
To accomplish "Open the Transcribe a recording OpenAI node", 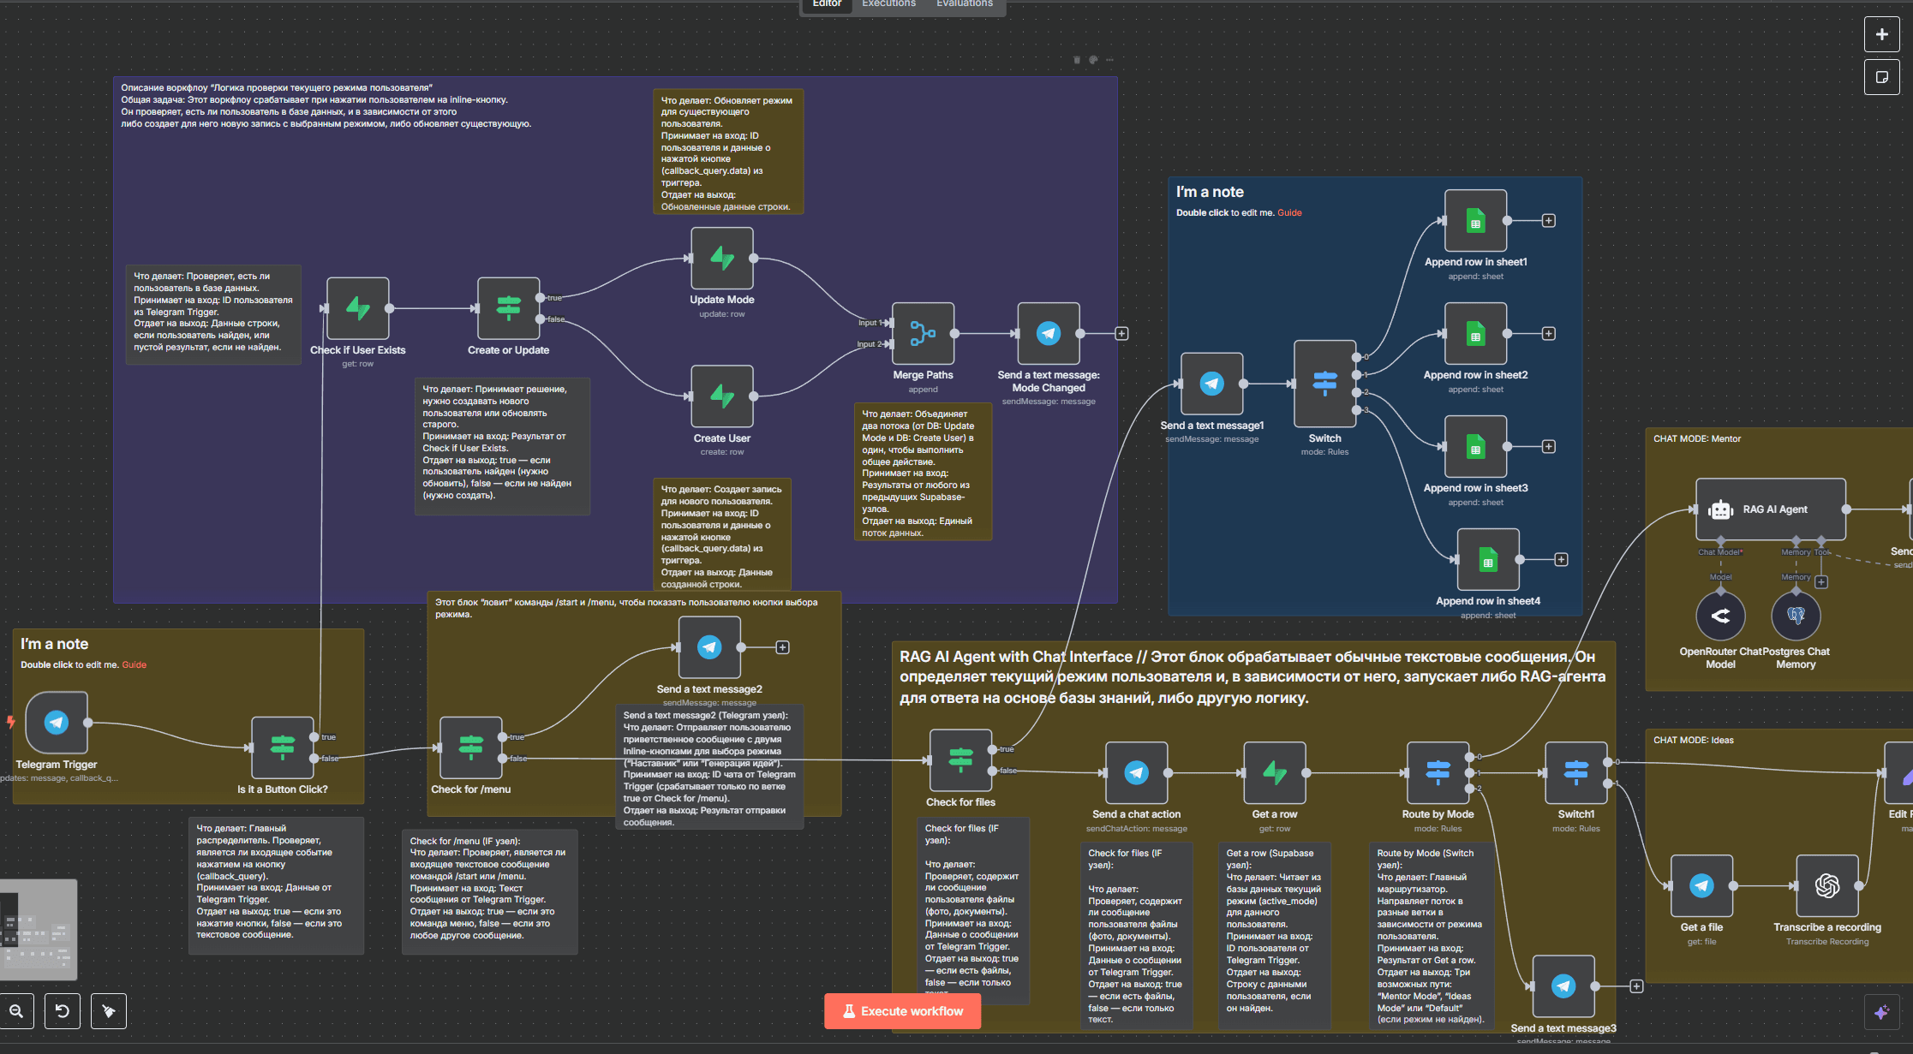I will (x=1826, y=885).
